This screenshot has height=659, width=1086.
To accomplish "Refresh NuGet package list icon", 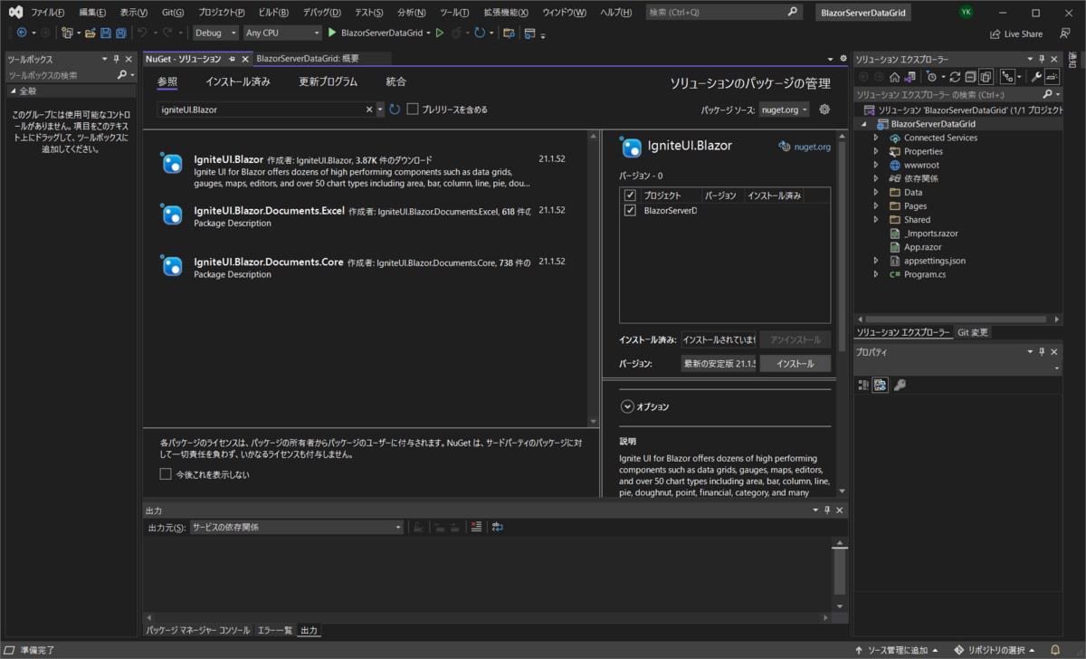I will (x=395, y=110).
